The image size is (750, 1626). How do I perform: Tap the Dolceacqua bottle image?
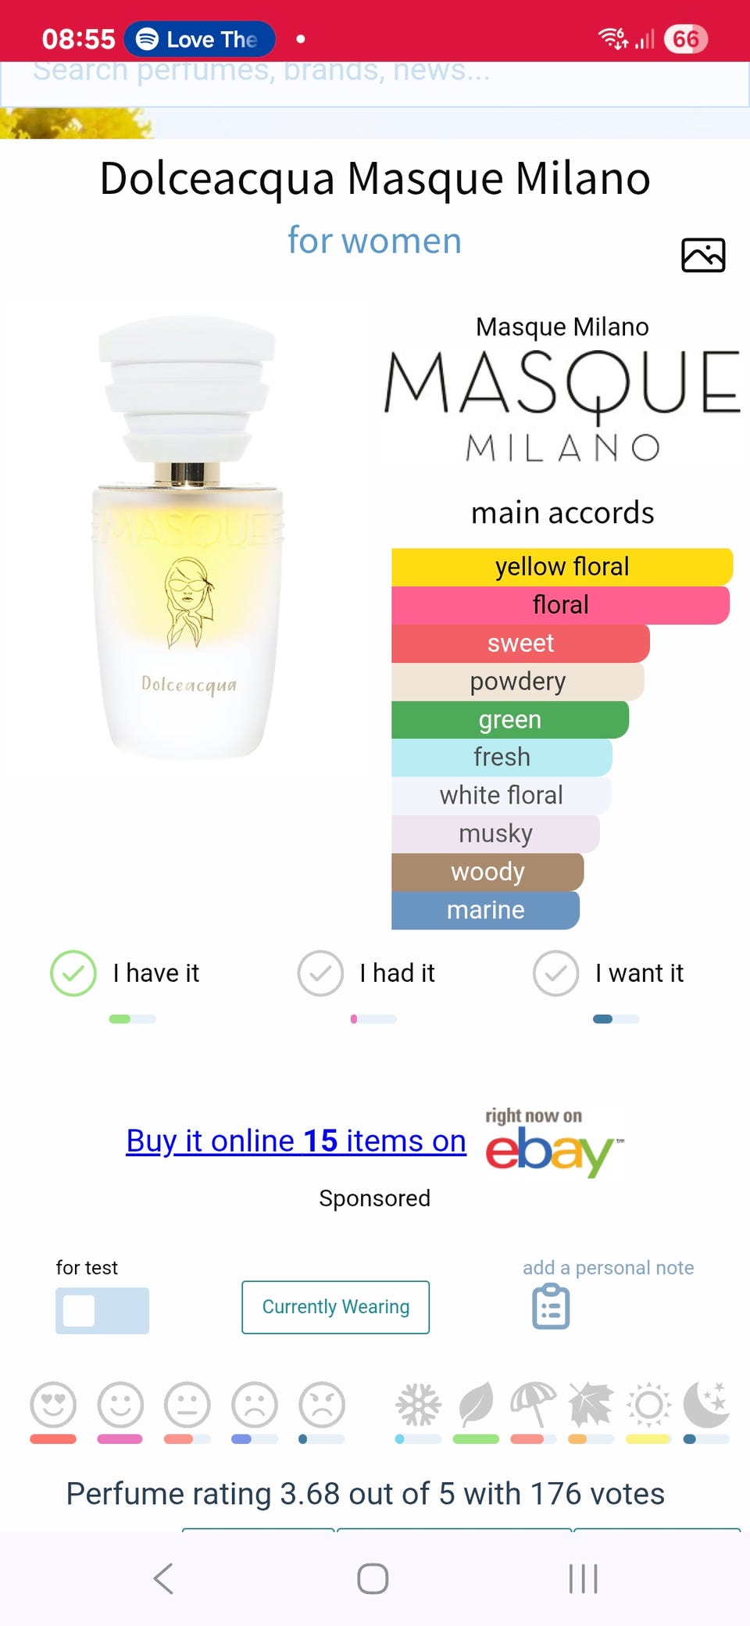tap(188, 538)
